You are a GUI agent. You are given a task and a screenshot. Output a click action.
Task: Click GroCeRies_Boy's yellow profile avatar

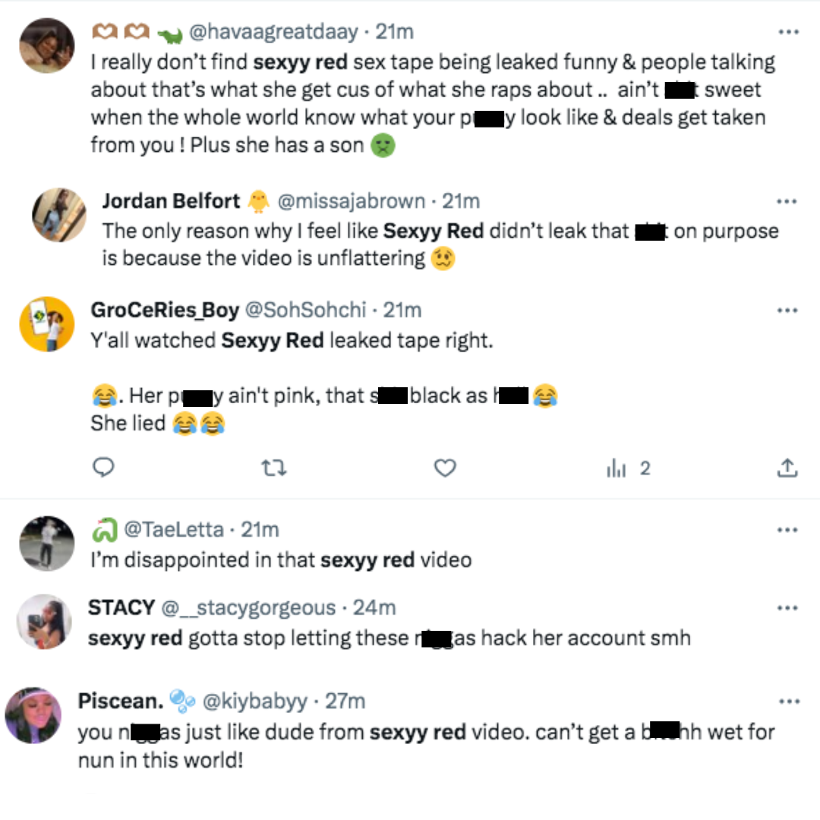click(x=47, y=324)
